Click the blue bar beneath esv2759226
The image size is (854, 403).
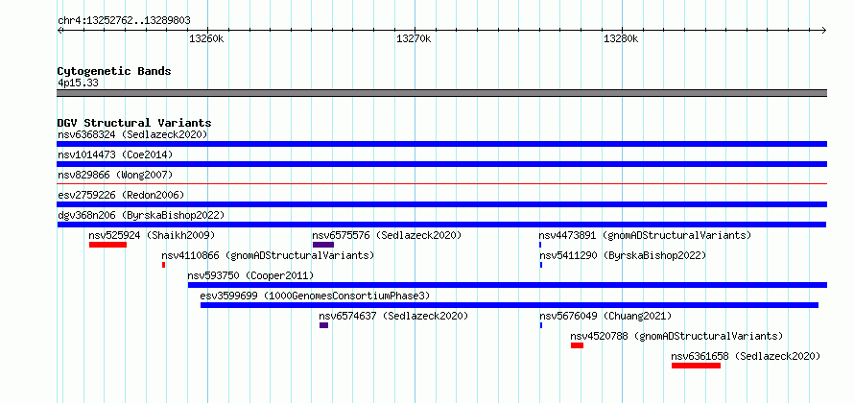[x=441, y=204]
